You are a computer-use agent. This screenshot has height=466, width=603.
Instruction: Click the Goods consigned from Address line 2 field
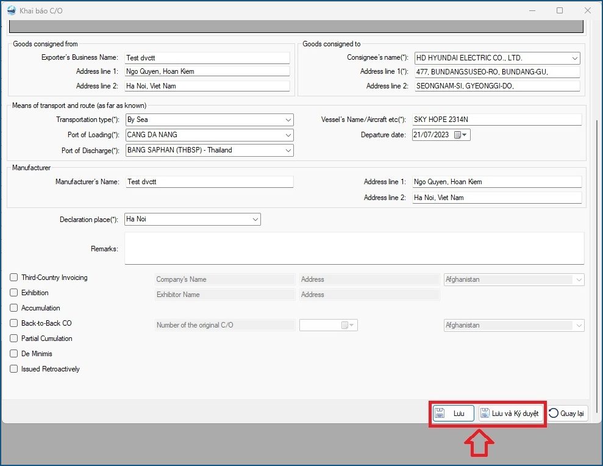click(207, 86)
